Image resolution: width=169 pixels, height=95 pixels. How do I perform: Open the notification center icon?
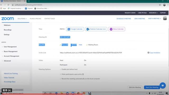pos(167,93)
